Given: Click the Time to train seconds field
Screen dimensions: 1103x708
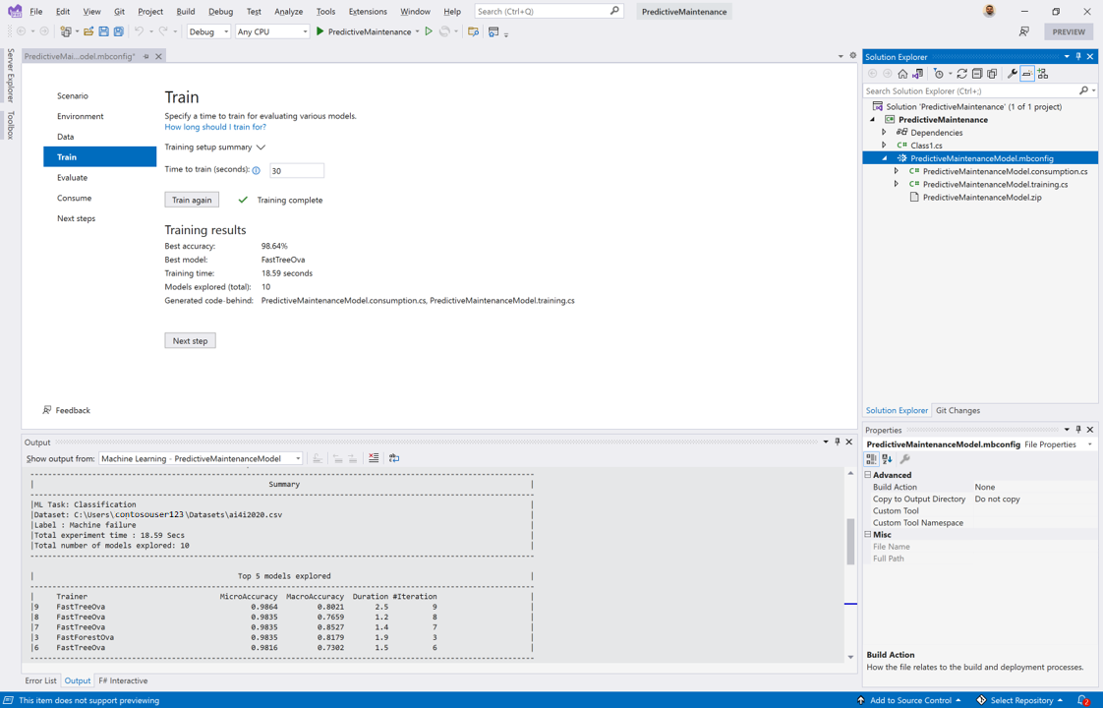Looking at the screenshot, I should click(x=296, y=171).
